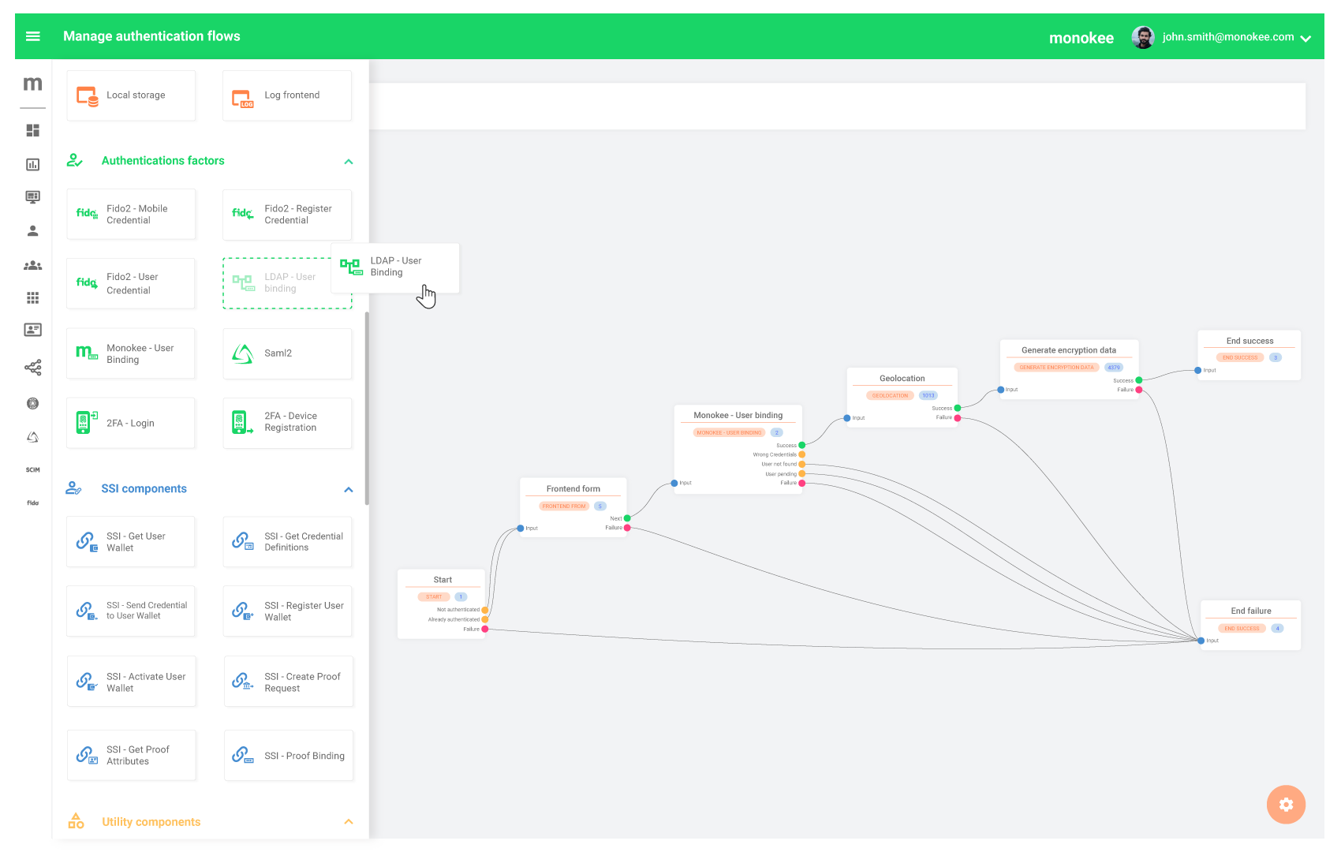Pick the Fido2 - Mobile Credential component
Screen dimensions: 1341x852
click(131, 215)
